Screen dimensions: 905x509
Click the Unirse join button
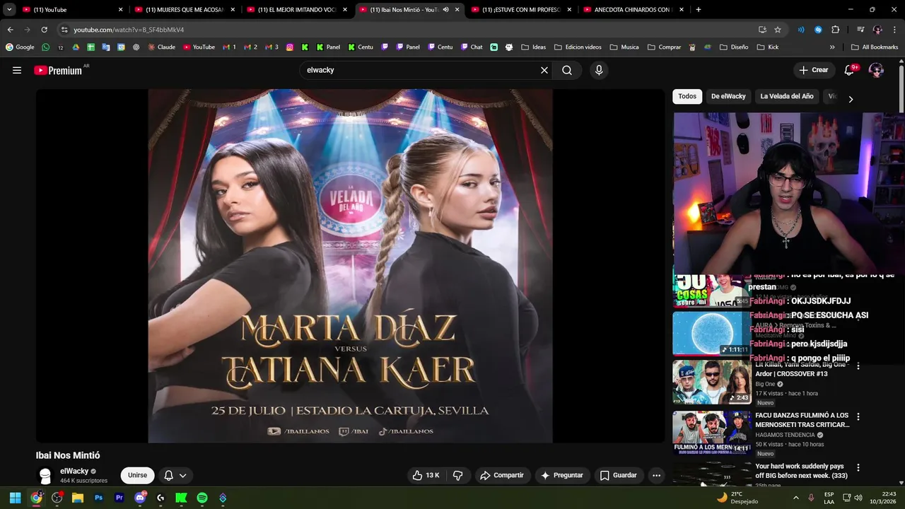[137, 475]
